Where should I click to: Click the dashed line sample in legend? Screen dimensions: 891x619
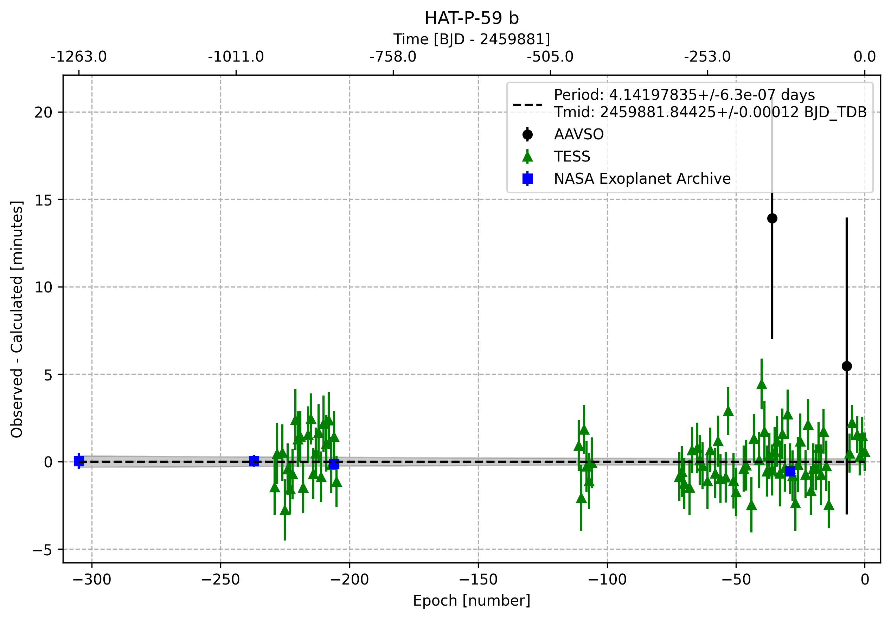(x=527, y=104)
